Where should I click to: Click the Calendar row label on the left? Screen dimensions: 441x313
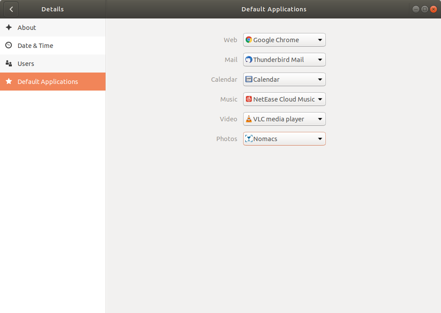tap(224, 80)
